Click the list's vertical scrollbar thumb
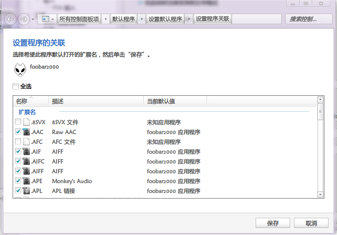 320,112
